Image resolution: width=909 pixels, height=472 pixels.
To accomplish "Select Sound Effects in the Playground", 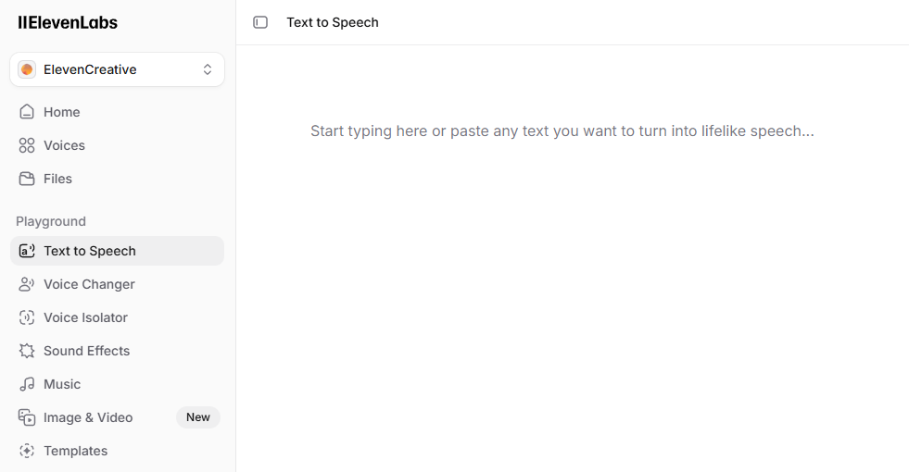I will 86,351.
